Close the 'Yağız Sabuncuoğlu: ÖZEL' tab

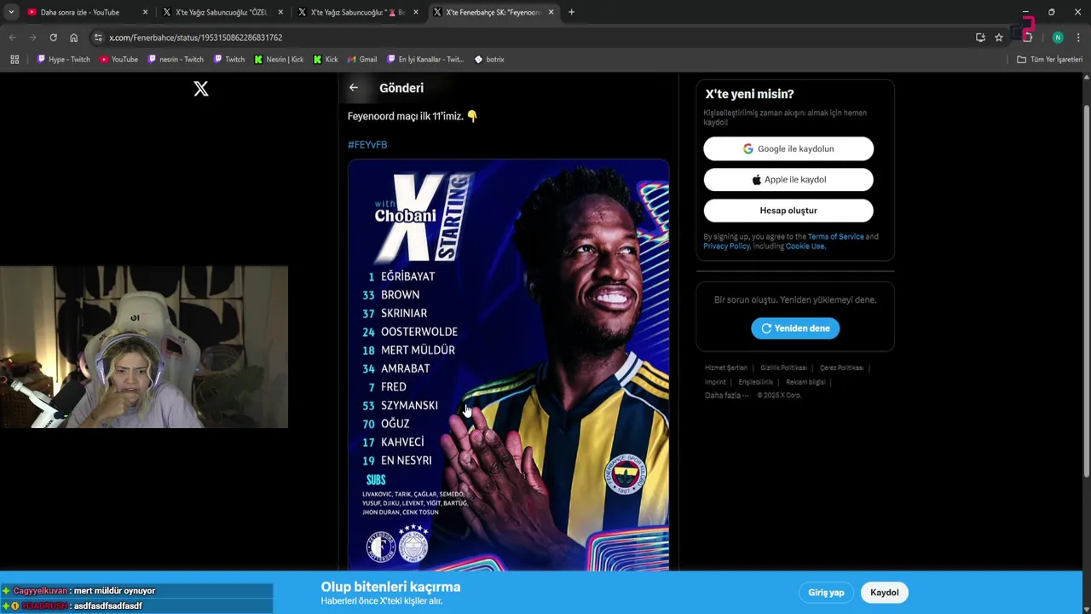280,13
